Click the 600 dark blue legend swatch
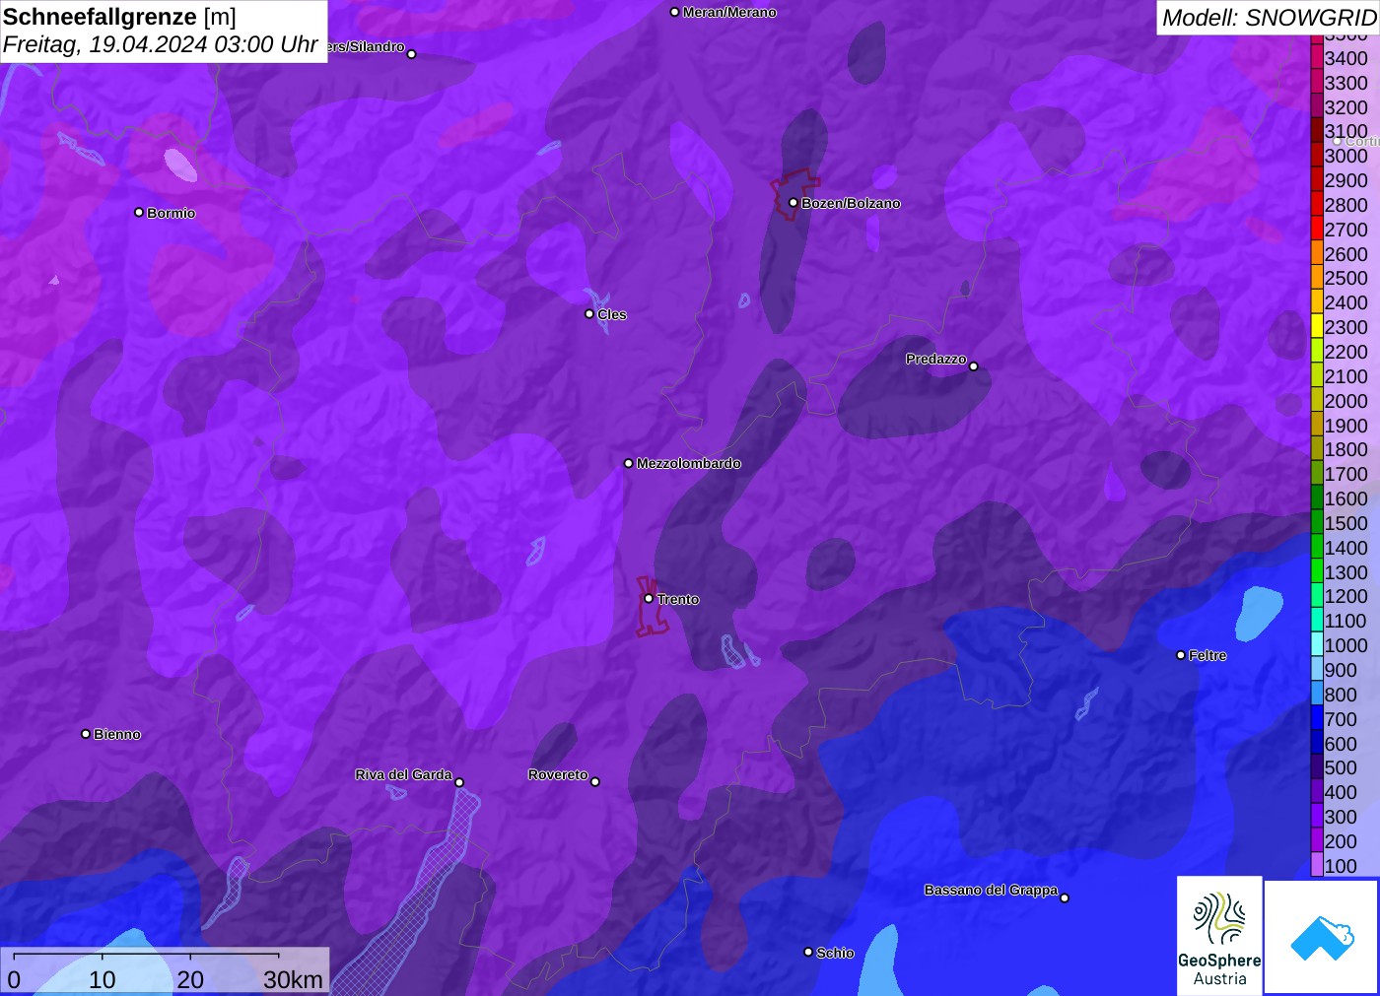 [x=1317, y=744]
